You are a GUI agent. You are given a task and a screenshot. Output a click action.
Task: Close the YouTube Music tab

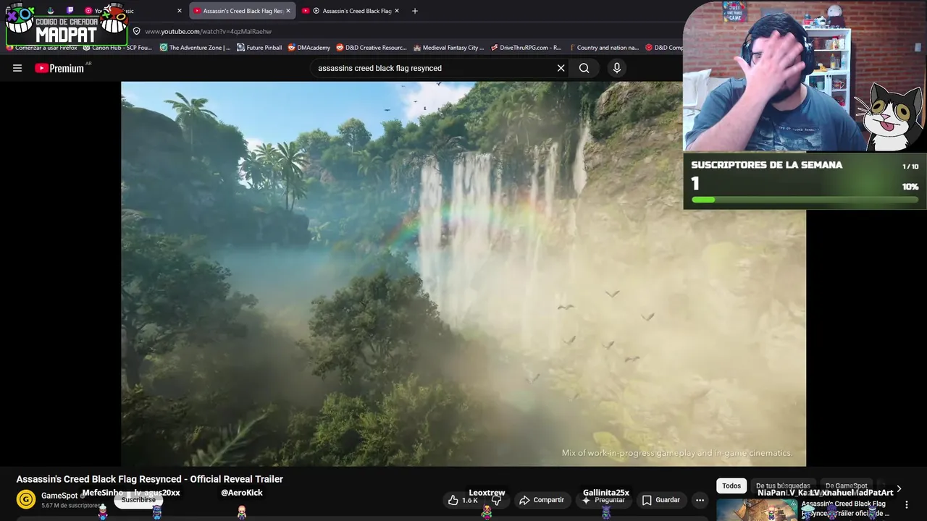[180, 11]
